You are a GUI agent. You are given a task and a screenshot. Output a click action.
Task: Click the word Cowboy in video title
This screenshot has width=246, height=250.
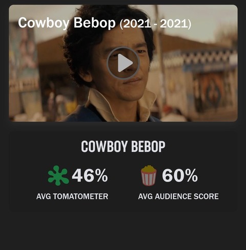(44, 23)
